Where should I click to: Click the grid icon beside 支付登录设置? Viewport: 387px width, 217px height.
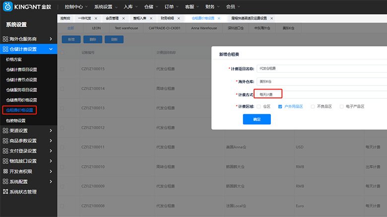click(x=5, y=151)
